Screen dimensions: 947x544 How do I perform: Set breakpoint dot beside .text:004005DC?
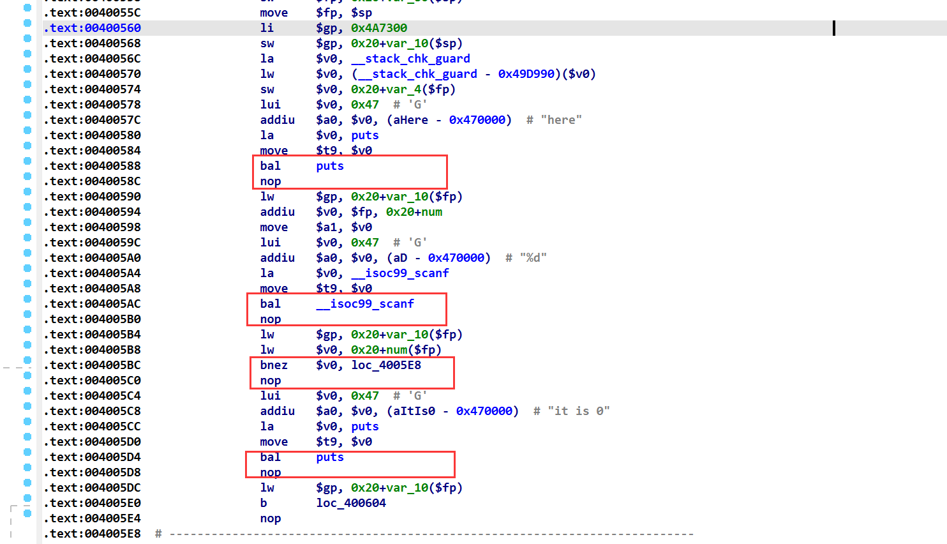[27, 483]
